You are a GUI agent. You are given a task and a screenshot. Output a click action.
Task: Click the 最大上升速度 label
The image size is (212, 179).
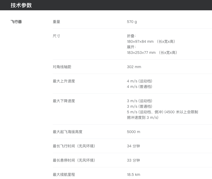click(64, 81)
